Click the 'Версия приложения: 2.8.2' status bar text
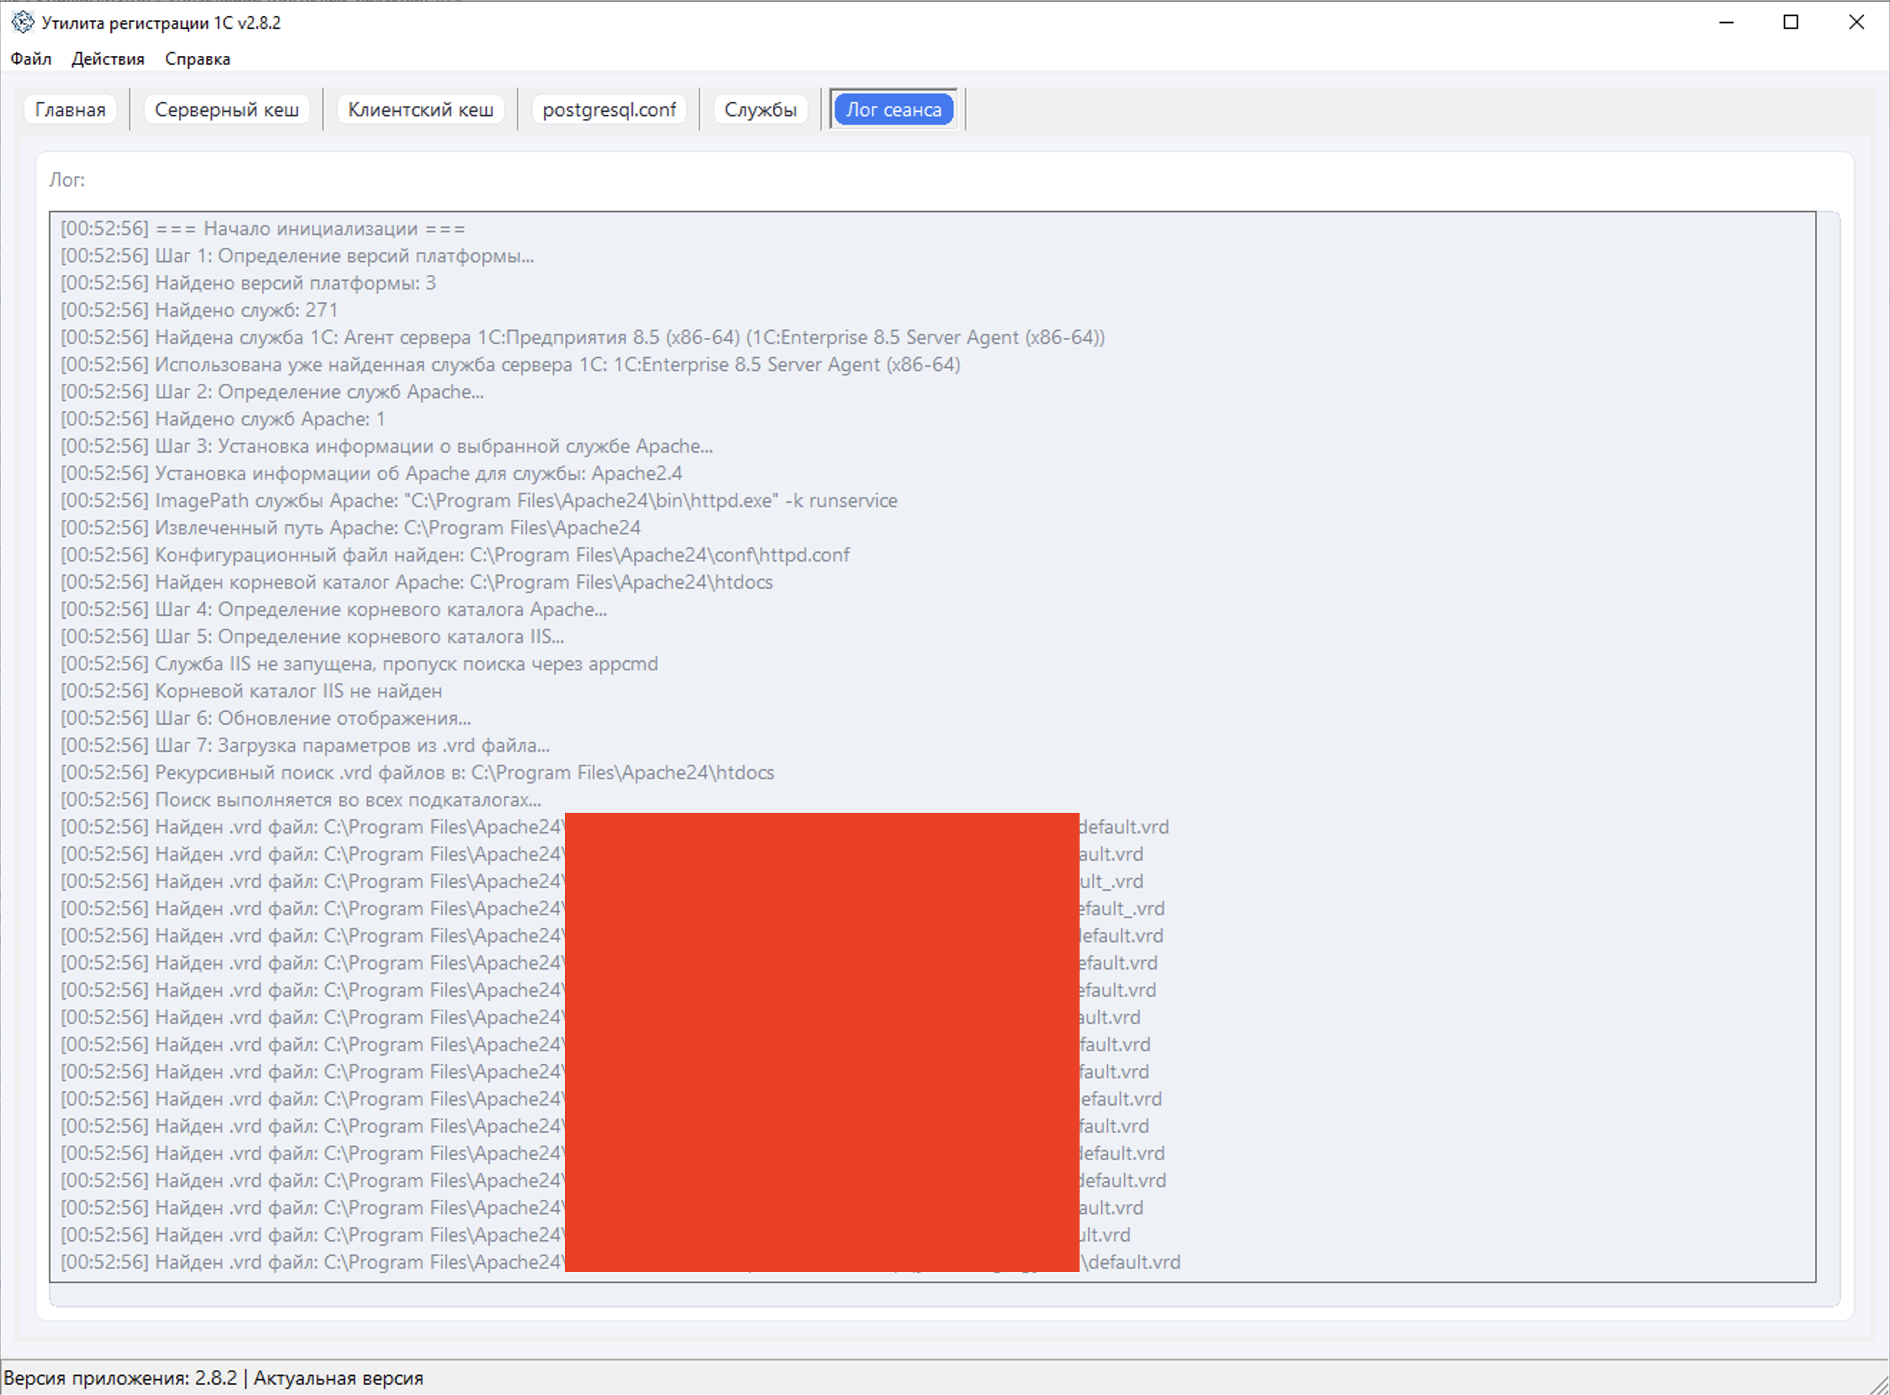 click(120, 1377)
